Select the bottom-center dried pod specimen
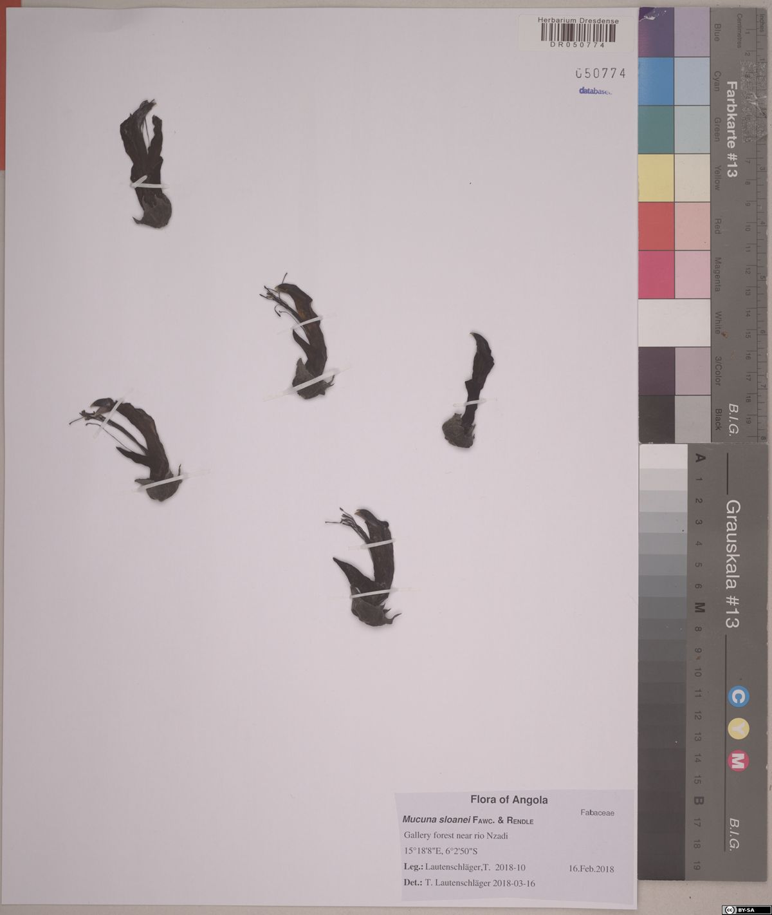 tap(367, 565)
